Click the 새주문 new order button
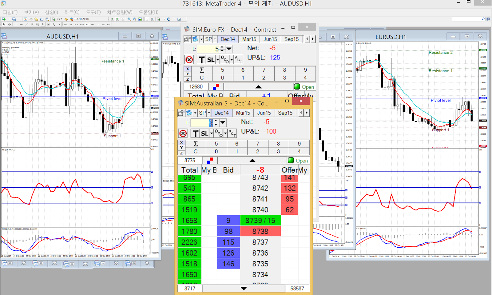Viewport: 492px width, 295px height. (x=58, y=19)
